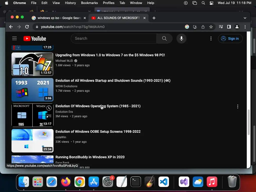Click the search magnifier button on YouTube
This screenshot has width=256, height=192.
tap(164, 38)
